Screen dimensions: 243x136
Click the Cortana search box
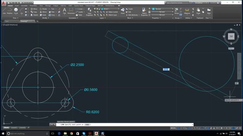pos(28,133)
